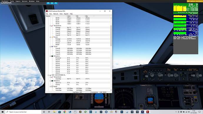Open Cortana circle icon on taskbar
This screenshot has height=114, width=203.
(44, 112)
